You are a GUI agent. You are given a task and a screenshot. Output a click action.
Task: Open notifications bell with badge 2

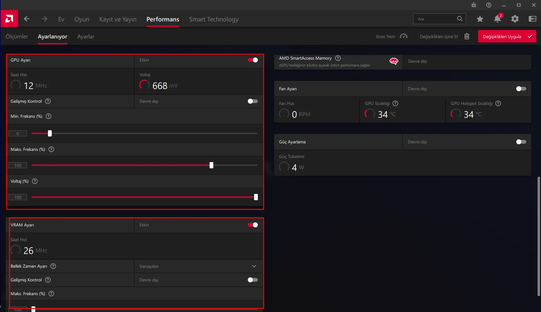tap(498, 18)
